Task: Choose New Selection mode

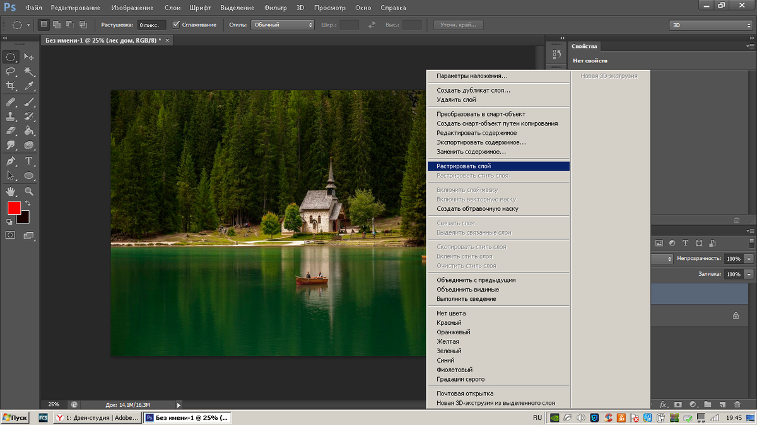Action: click(44, 25)
